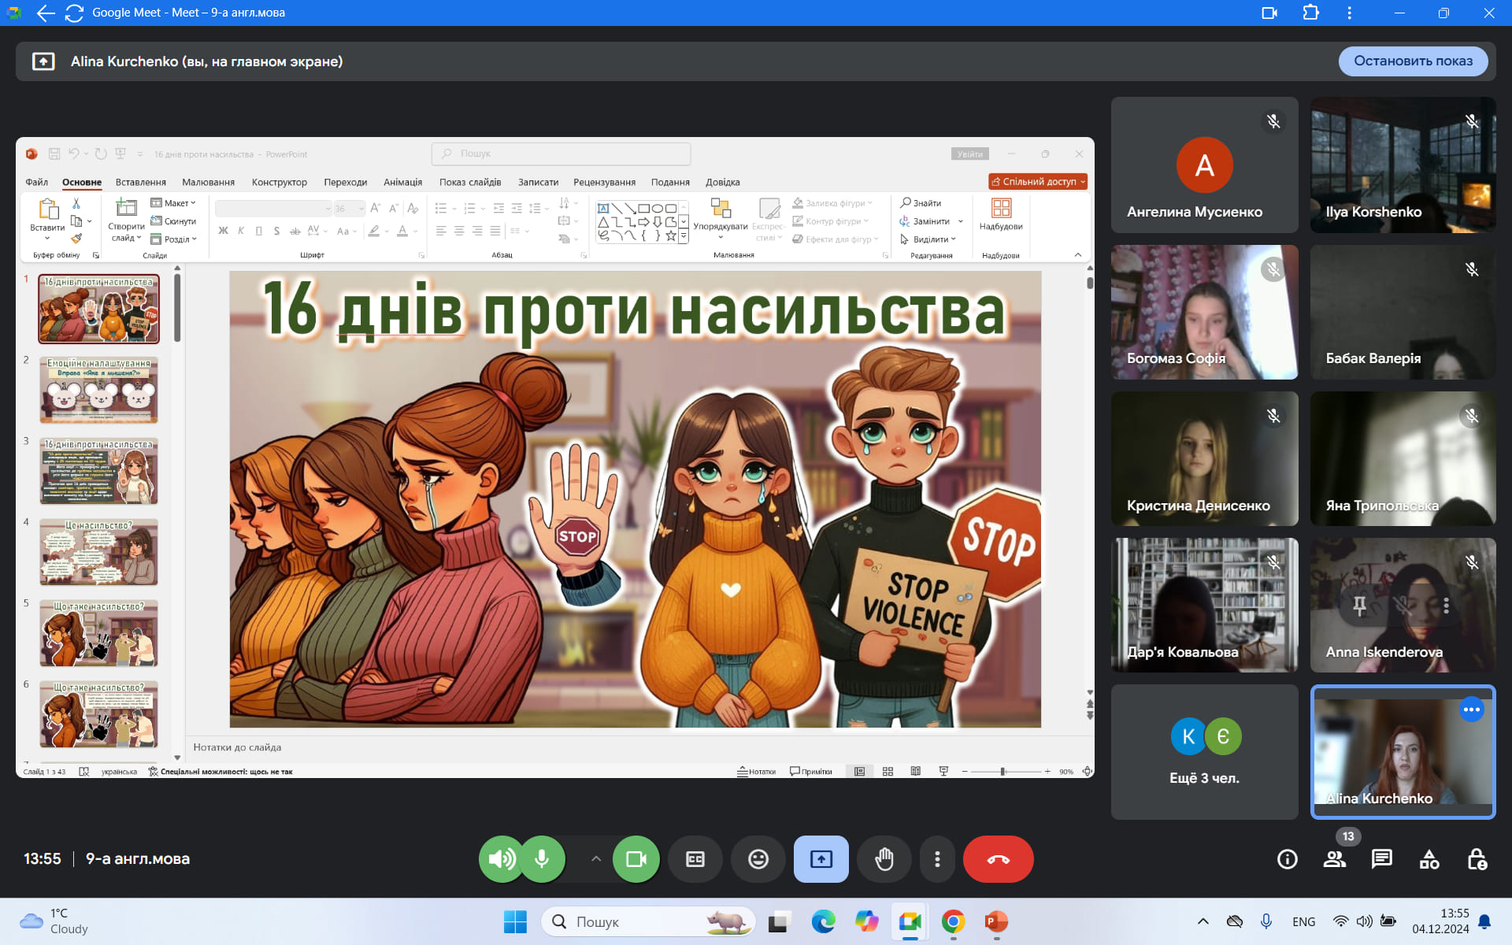1512x945 pixels.
Task: Raise hand in the meeting
Action: tap(884, 858)
